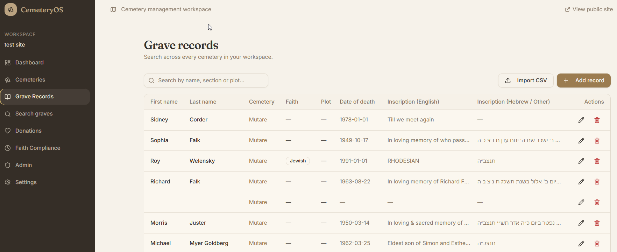The image size is (617, 252).
Task: Delete the Sophia Falk record
Action: coord(597,141)
